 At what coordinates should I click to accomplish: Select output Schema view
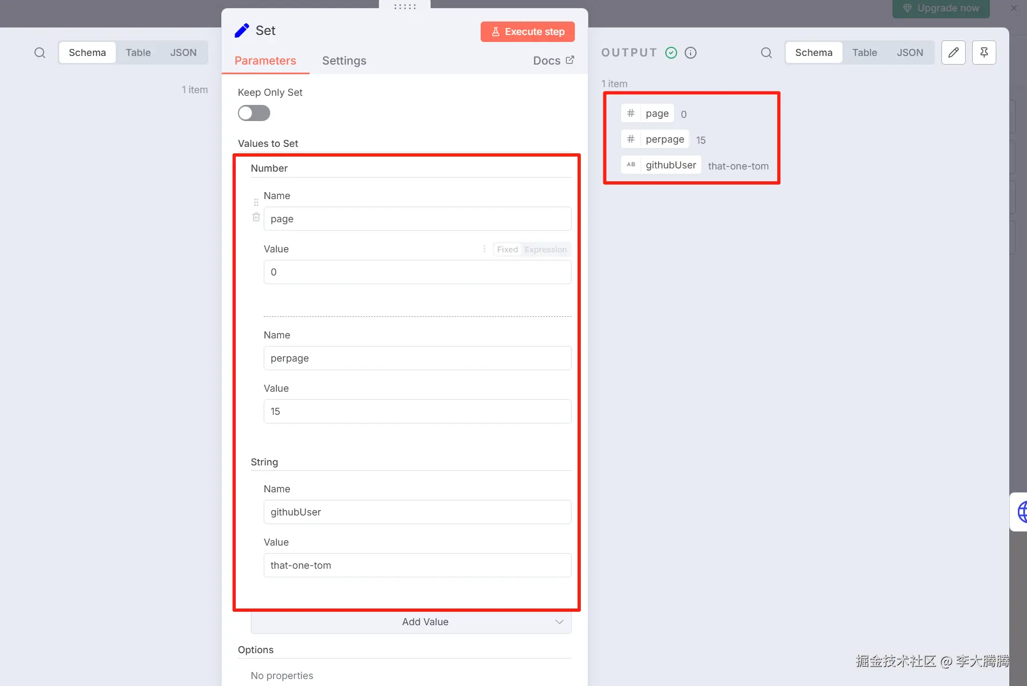tap(814, 53)
